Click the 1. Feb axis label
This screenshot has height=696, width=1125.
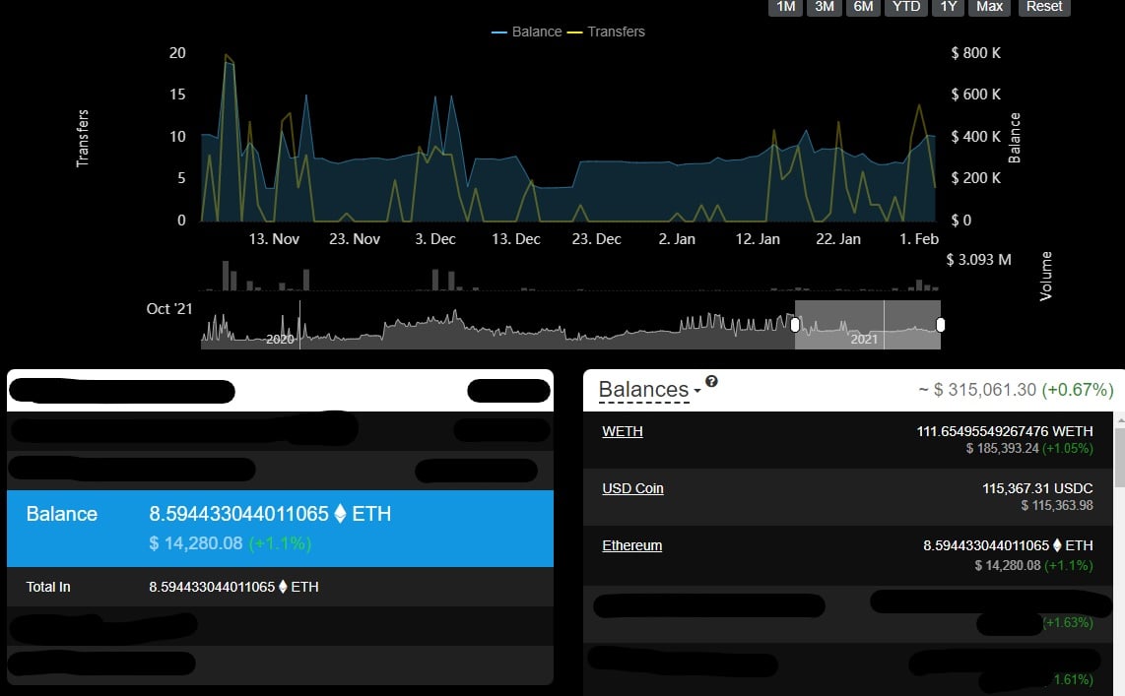point(919,239)
